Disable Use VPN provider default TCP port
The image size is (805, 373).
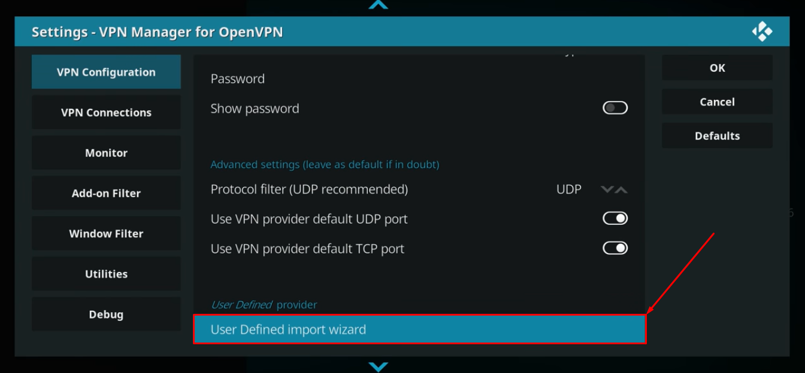615,248
